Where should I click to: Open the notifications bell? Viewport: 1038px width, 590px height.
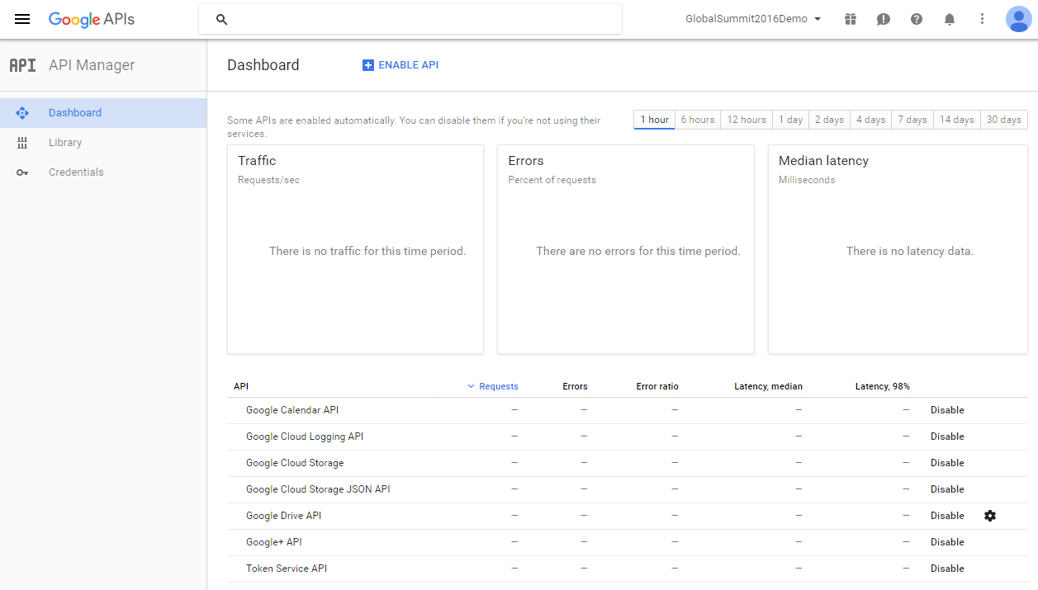(950, 19)
